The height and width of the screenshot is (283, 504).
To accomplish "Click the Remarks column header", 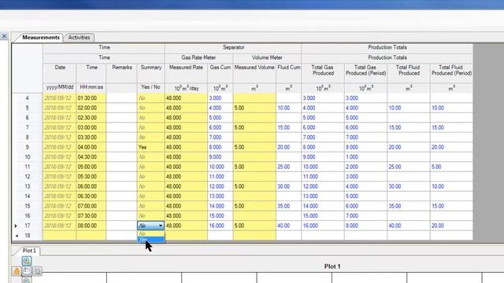I will tap(122, 73).
